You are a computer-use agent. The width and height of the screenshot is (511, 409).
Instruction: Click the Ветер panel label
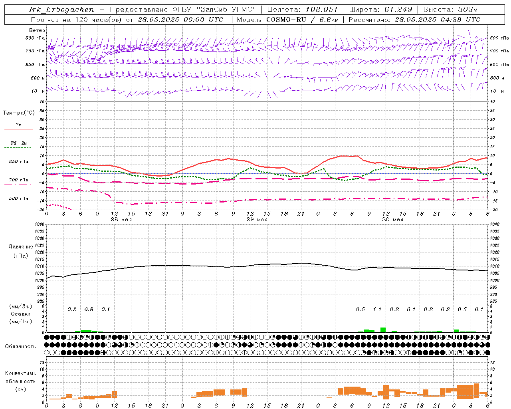click(37, 30)
